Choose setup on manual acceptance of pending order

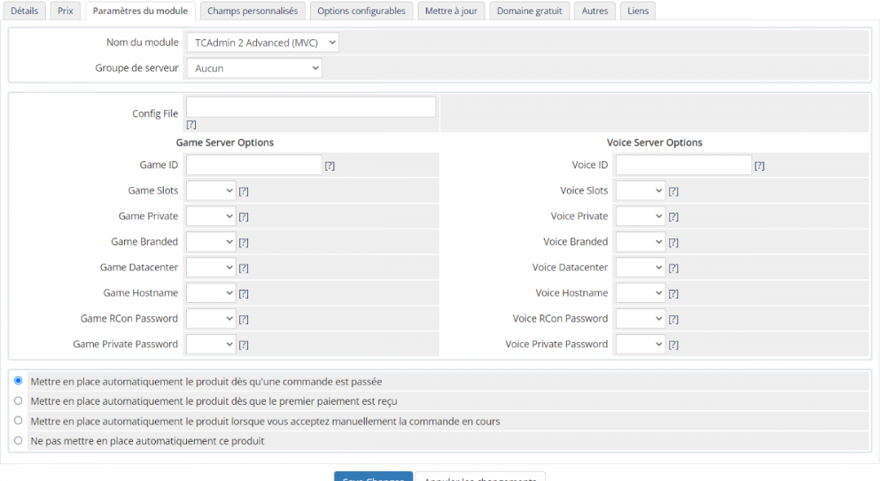pos(19,421)
